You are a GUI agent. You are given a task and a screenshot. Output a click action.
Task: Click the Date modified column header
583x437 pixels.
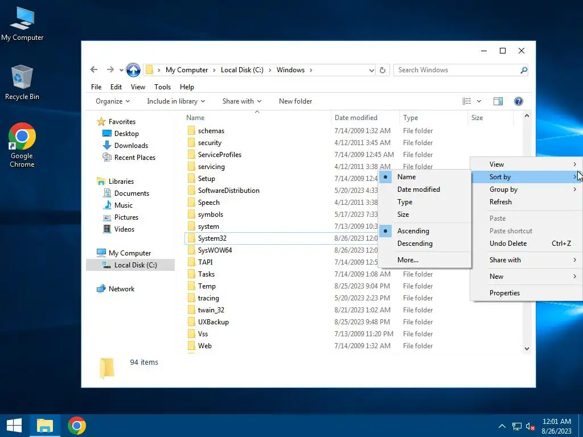[365, 118]
